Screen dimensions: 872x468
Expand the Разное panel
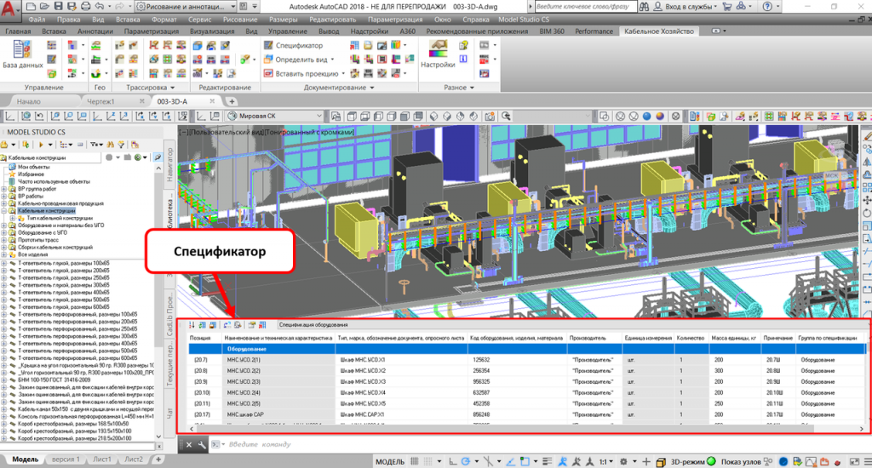click(459, 88)
